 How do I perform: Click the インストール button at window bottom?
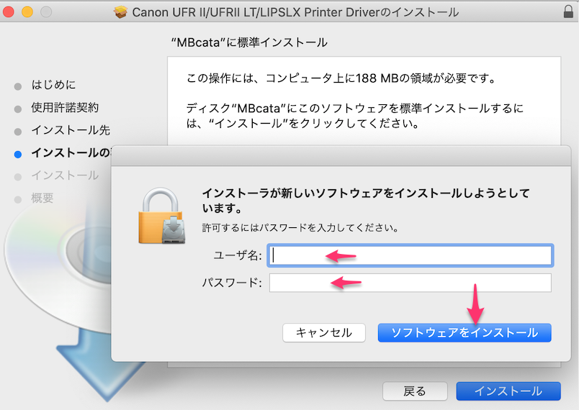[508, 391]
